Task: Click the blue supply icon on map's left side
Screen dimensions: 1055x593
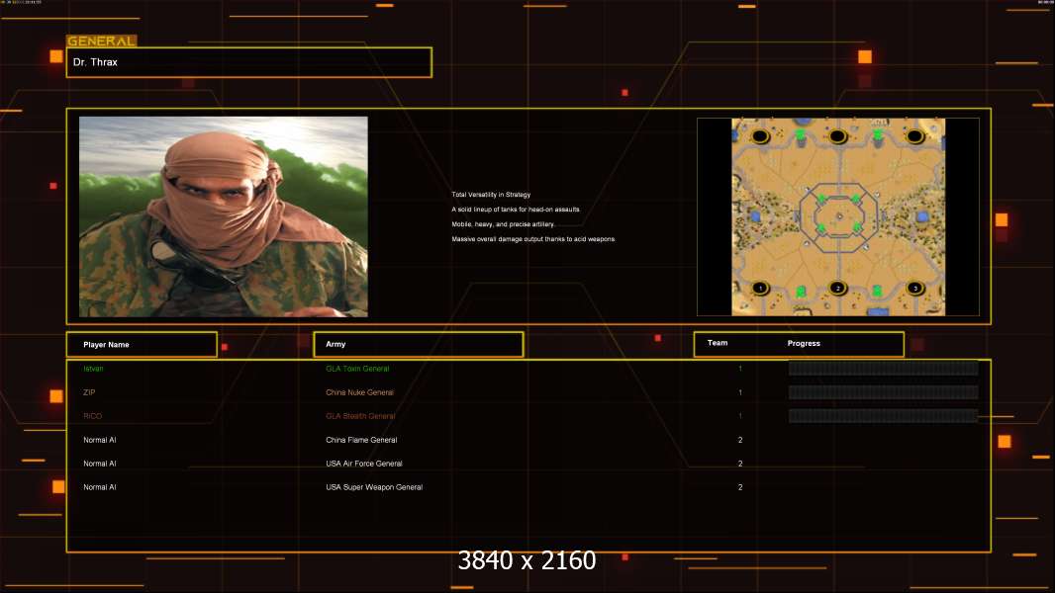Action: 755,216
